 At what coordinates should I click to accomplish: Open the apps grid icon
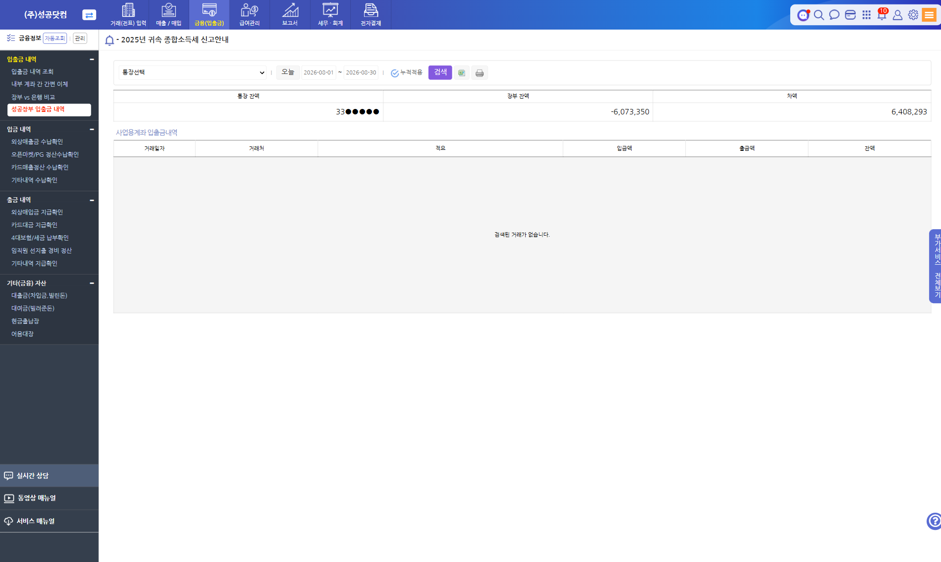click(866, 15)
